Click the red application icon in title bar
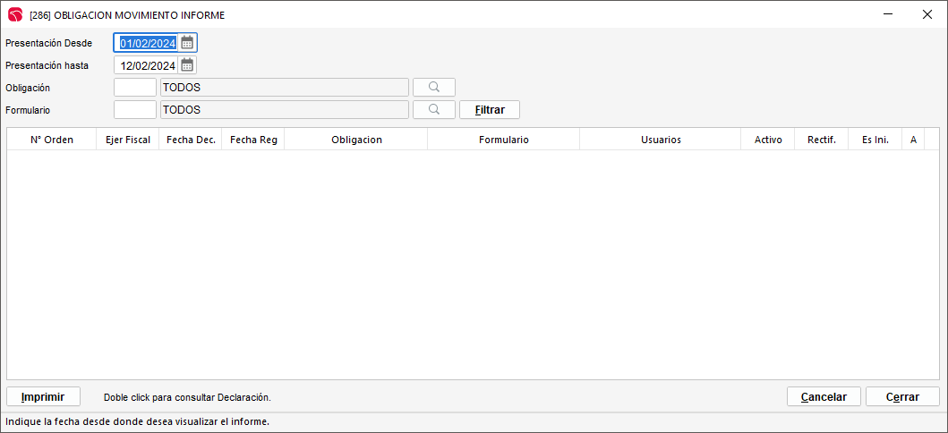This screenshot has height=433, width=948. tap(15, 15)
